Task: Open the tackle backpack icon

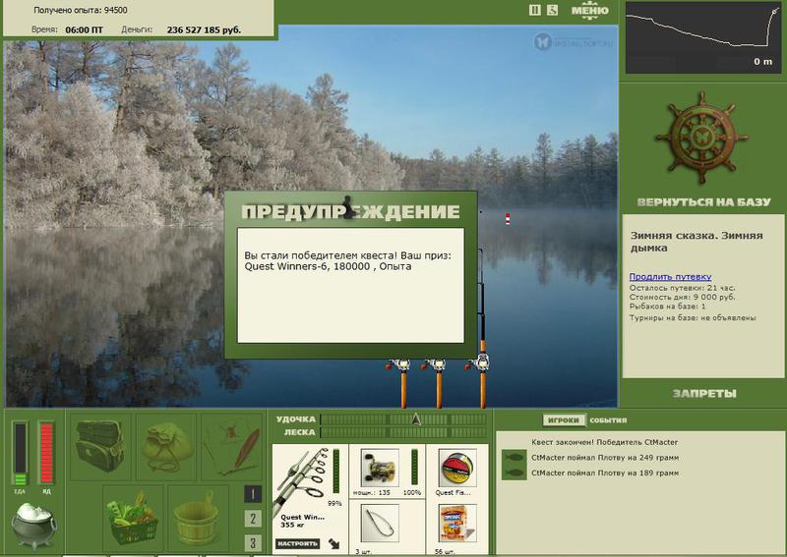Action: coord(100,446)
